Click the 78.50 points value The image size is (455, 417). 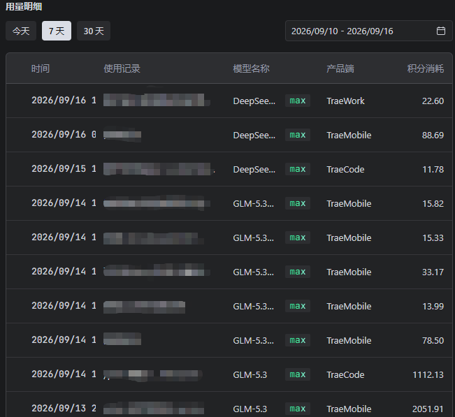click(433, 340)
